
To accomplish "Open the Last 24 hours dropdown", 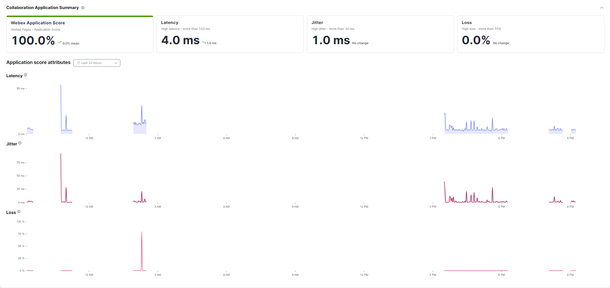I will pyautogui.click(x=97, y=63).
